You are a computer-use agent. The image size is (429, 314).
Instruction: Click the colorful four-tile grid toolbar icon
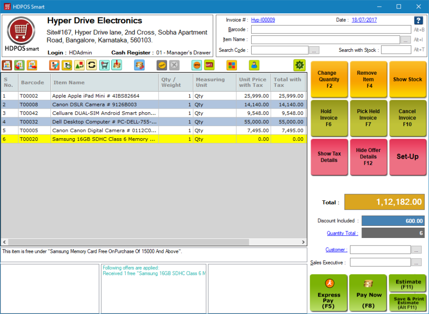coord(231,65)
